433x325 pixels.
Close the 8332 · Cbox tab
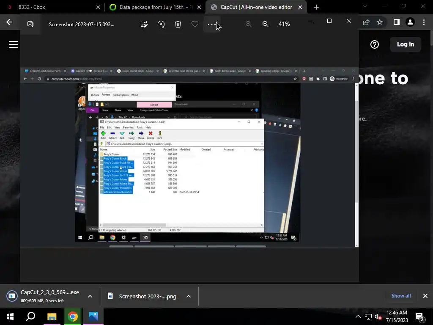[x=98, y=7]
